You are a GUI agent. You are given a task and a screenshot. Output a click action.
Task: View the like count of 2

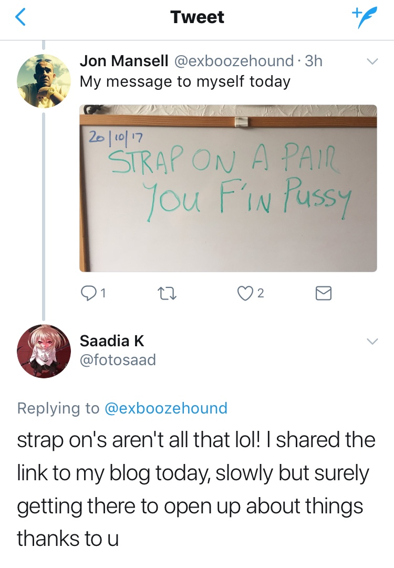(x=261, y=293)
